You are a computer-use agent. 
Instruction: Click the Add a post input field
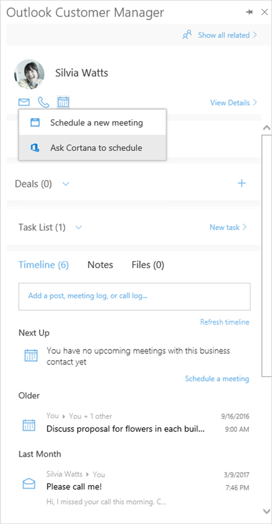[134, 296]
